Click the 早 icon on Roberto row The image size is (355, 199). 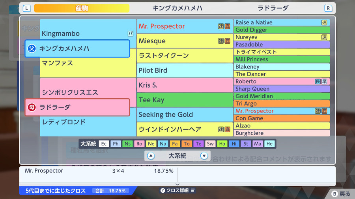pos(324,81)
